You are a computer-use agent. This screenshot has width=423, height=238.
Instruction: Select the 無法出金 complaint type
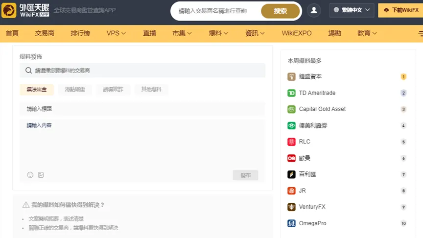click(x=37, y=90)
